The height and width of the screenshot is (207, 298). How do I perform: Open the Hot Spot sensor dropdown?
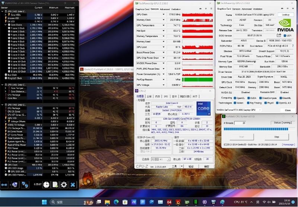163,31
